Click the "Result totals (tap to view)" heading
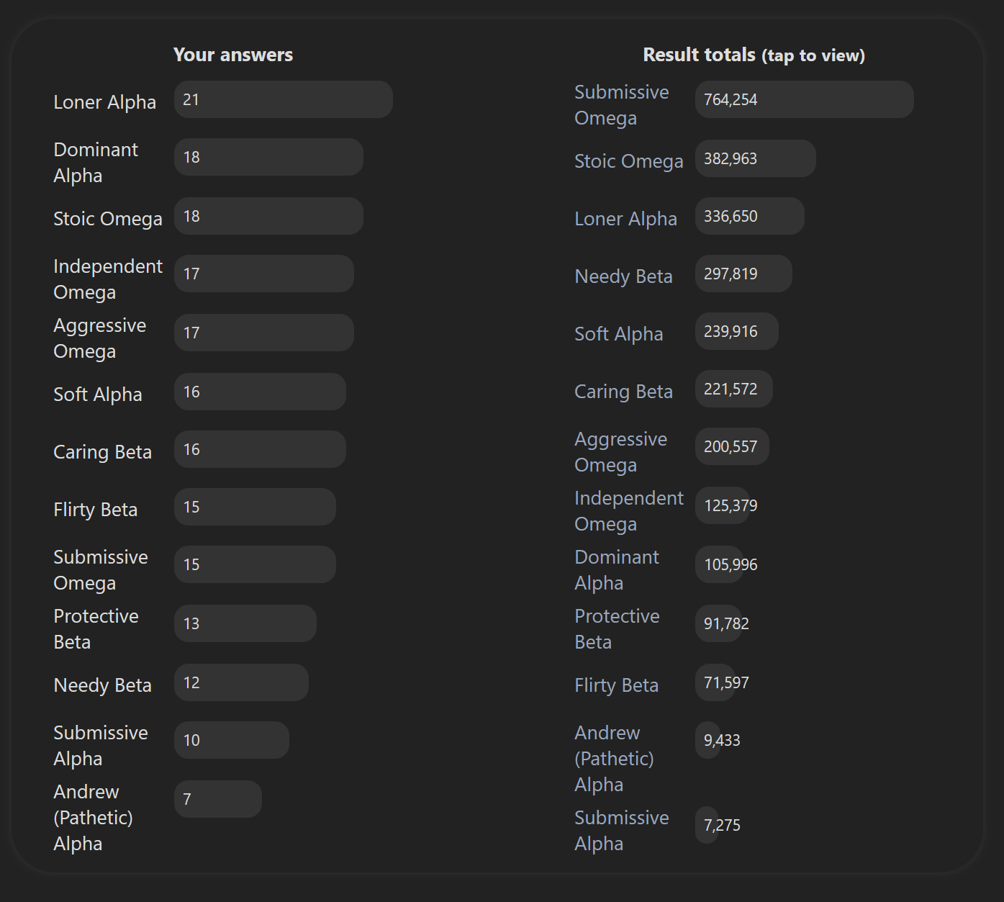Image resolution: width=1004 pixels, height=902 pixels. 754,55
